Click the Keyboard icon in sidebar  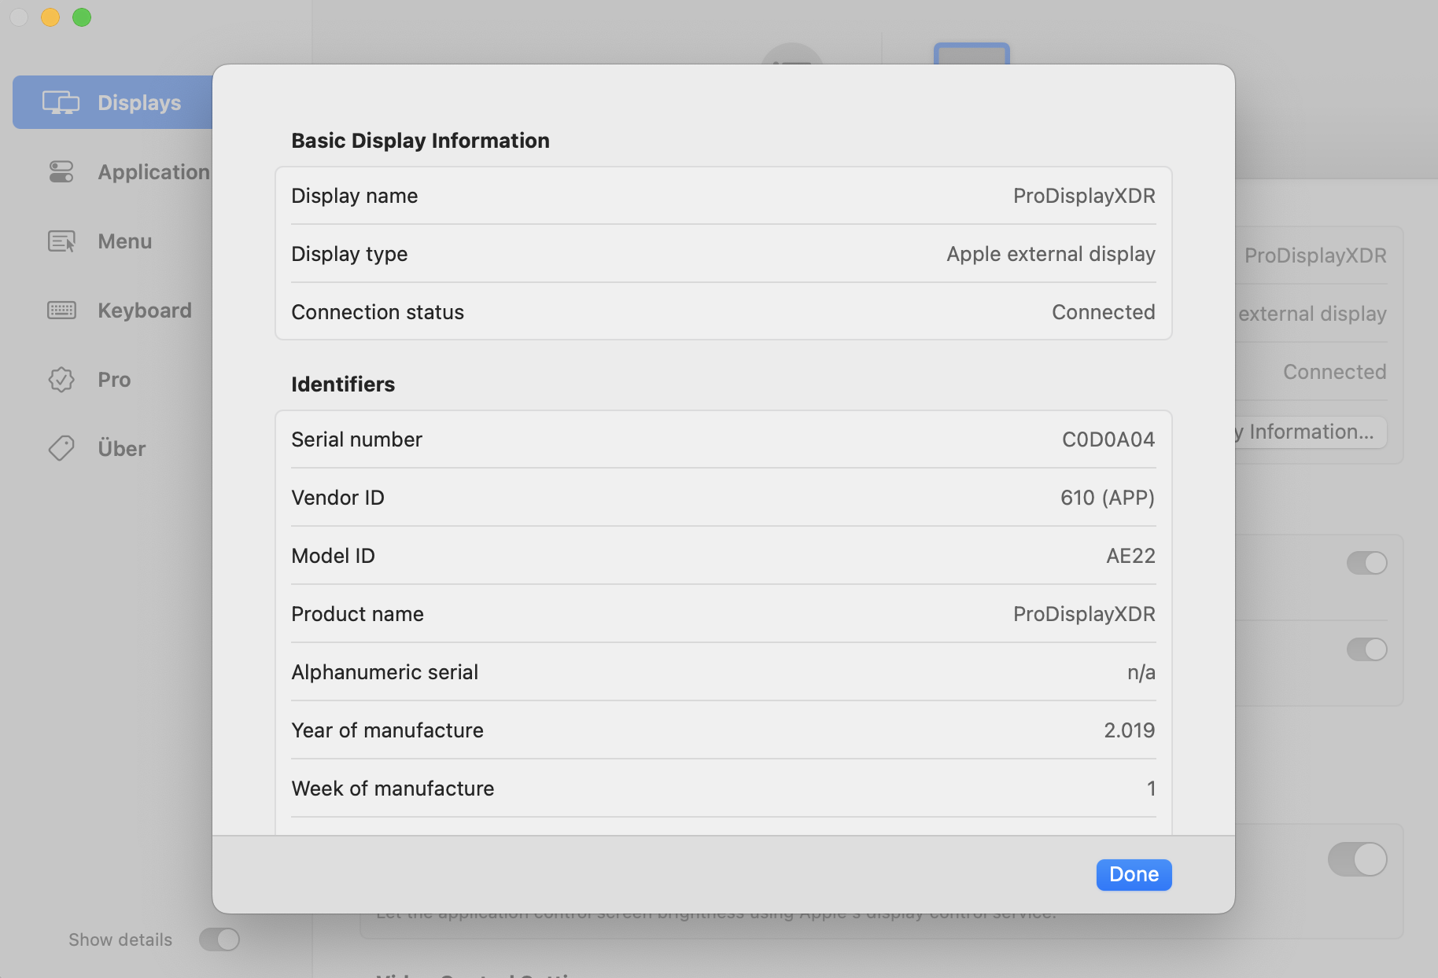click(61, 311)
